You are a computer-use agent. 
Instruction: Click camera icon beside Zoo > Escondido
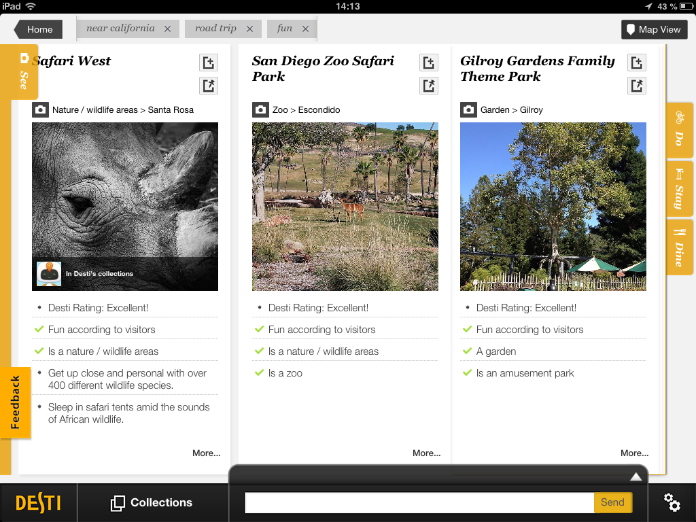pos(260,109)
